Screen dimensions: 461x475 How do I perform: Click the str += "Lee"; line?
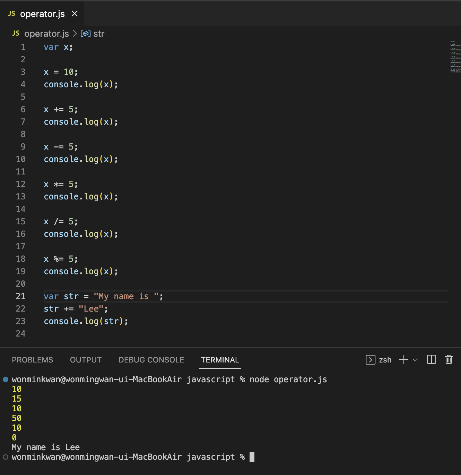pos(76,309)
